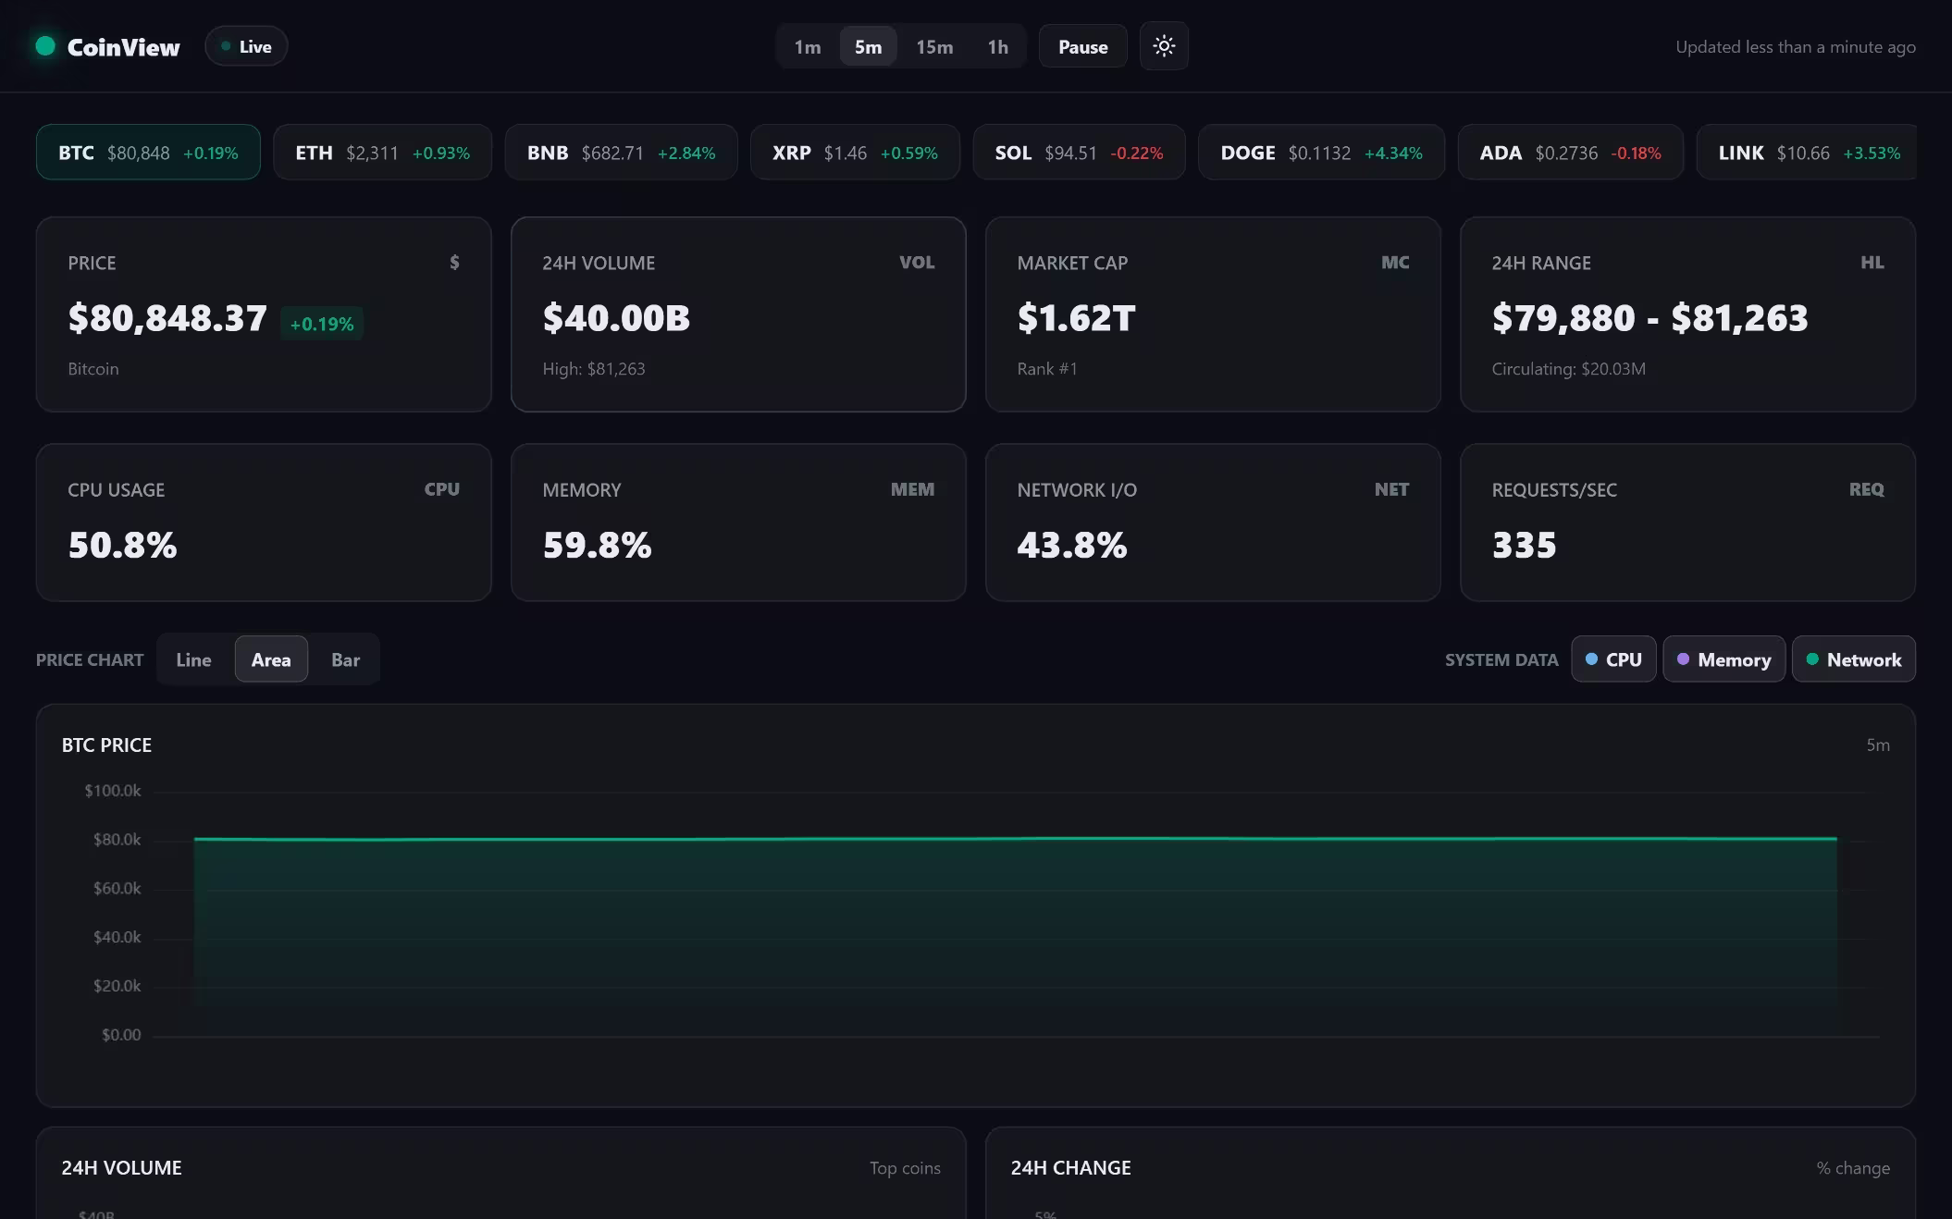Viewport: 1952px width, 1219px height.
Task: Click the 24H VOLUME panel heading
Action: click(121, 1168)
